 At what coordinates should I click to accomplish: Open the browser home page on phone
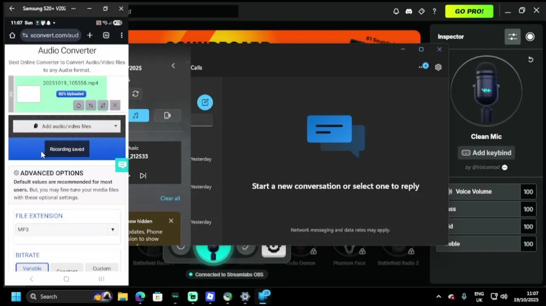click(12, 35)
